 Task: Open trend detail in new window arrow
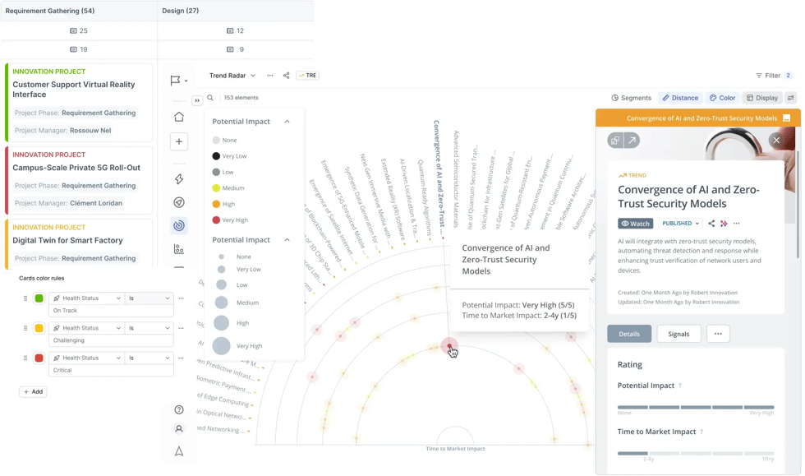tap(633, 141)
